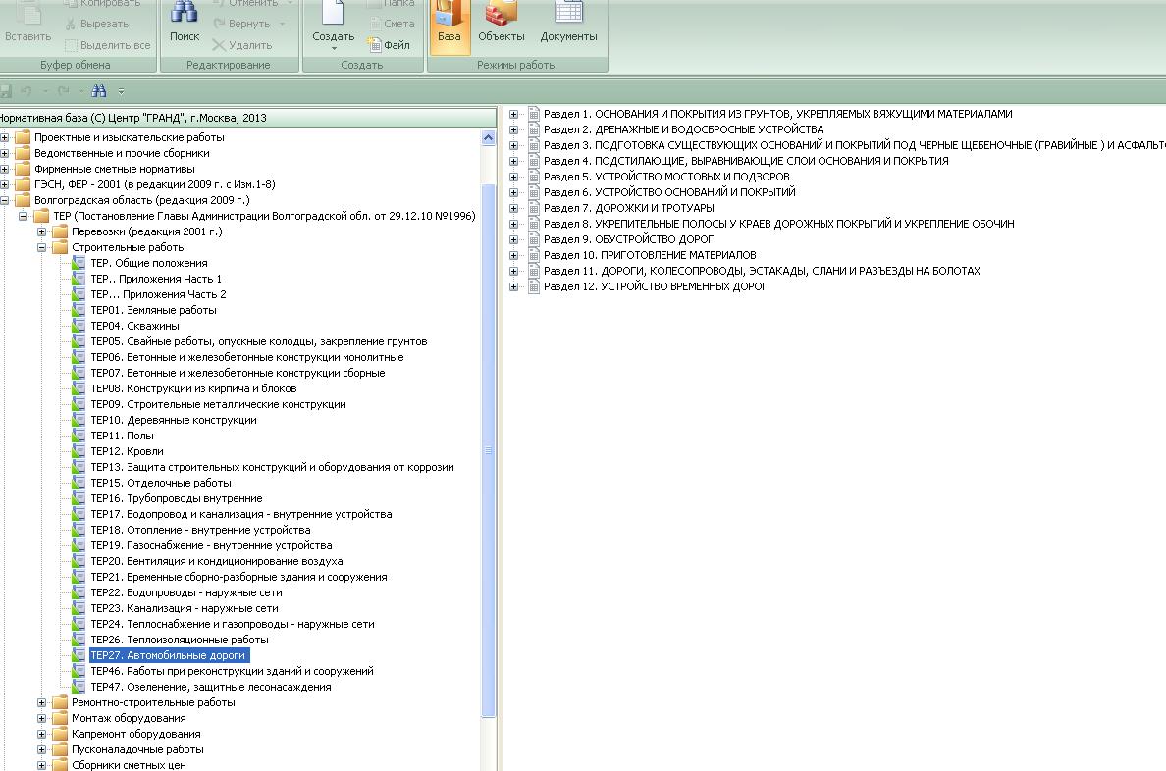Click the document icon for Раздел 9
The image size is (1166, 771).
534,239
